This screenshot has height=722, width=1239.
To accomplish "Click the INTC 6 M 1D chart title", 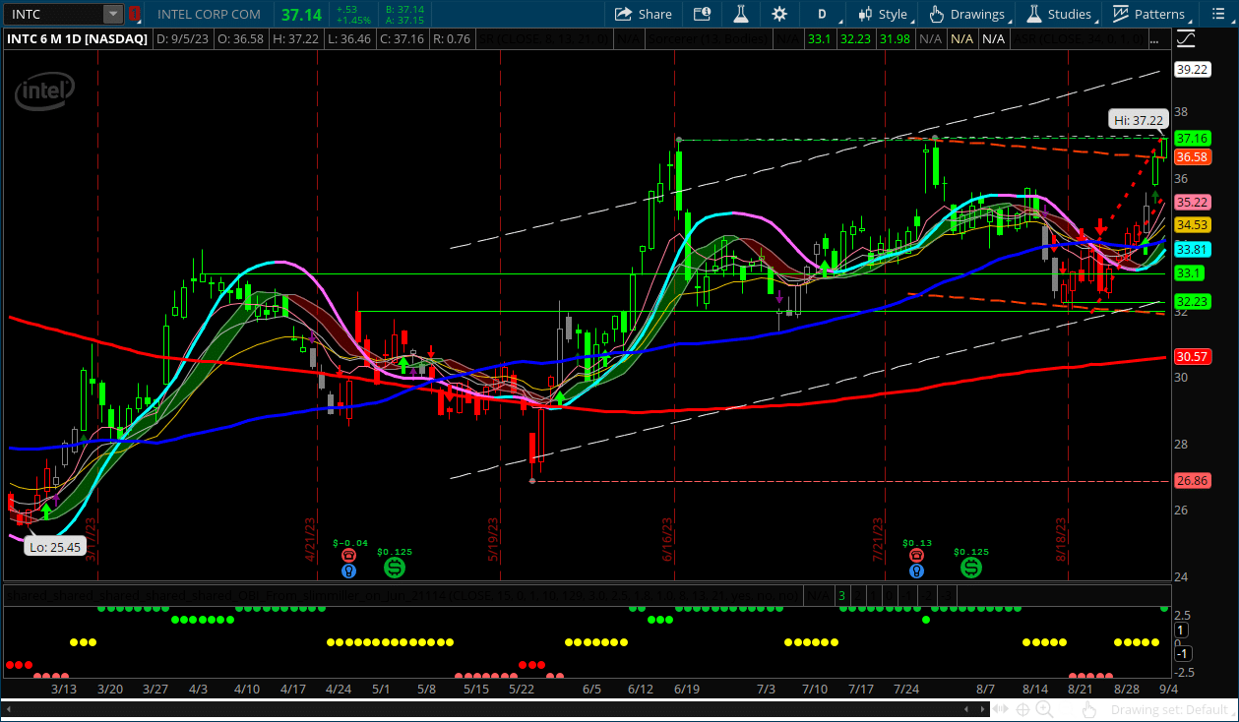I will (x=78, y=38).
